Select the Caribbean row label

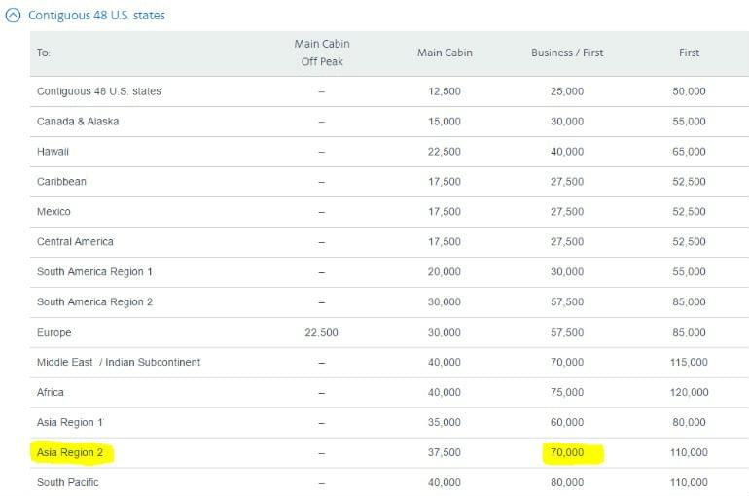[61, 182]
